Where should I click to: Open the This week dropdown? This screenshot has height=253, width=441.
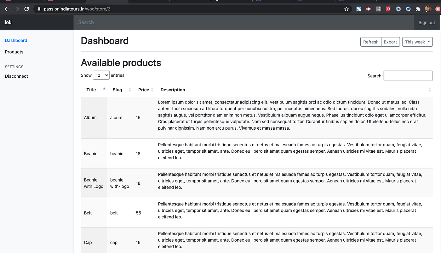417,42
